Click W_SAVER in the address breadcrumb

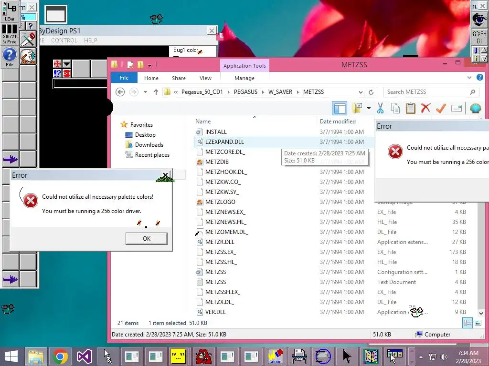tap(280, 92)
